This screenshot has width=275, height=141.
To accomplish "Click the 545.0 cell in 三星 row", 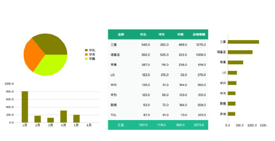I will click(146, 45).
